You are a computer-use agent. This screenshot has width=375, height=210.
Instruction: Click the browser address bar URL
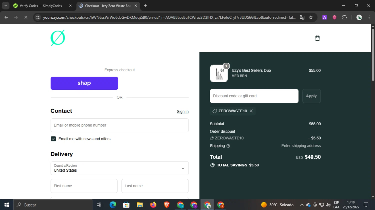pos(169,17)
